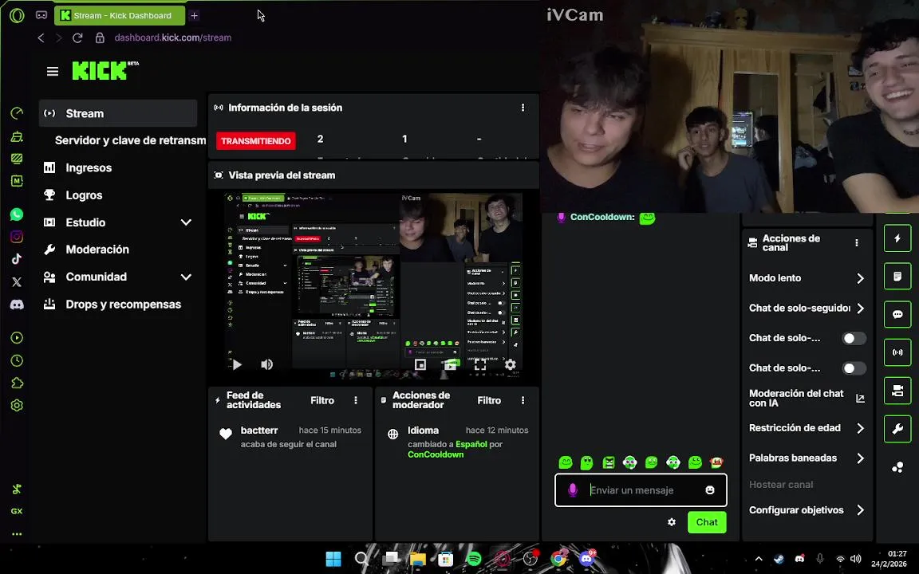Open Información de la sesión kebab menu
919x574 pixels.
tap(523, 108)
